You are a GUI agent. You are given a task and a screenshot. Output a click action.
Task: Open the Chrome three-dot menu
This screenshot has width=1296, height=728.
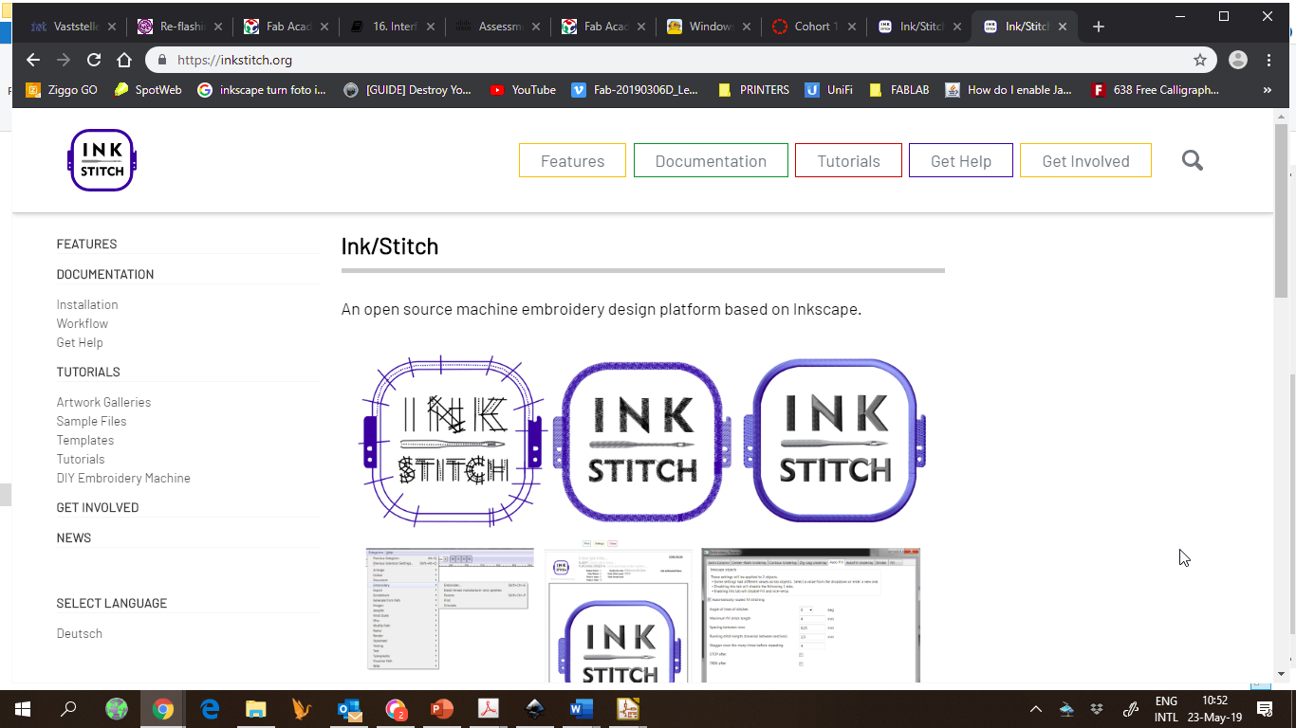[1269, 60]
